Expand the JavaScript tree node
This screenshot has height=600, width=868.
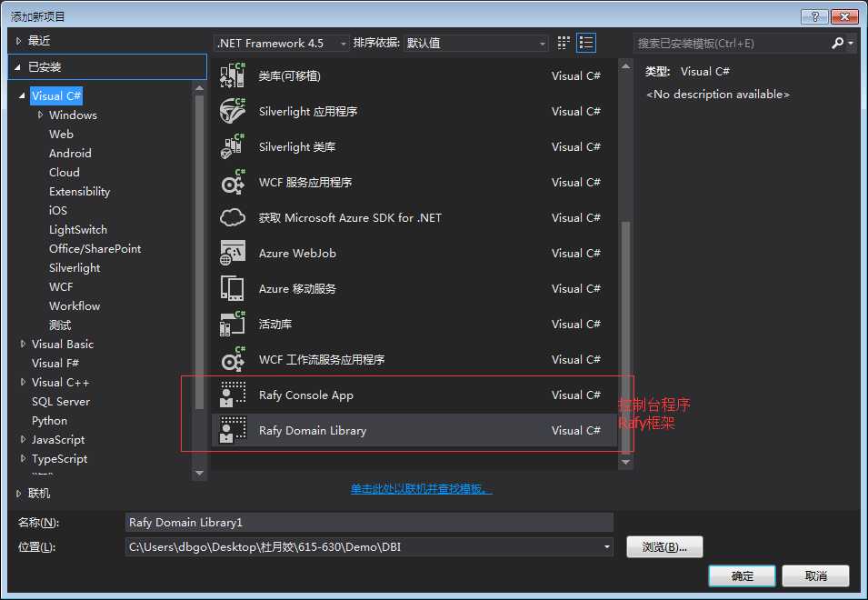(x=23, y=439)
